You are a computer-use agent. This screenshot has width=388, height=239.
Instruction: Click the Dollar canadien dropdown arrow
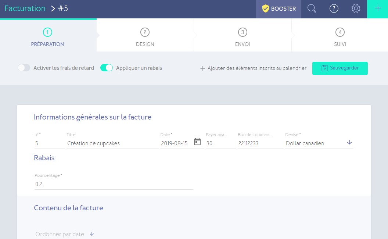tap(349, 143)
